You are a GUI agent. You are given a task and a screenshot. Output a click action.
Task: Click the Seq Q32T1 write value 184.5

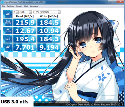49,22
